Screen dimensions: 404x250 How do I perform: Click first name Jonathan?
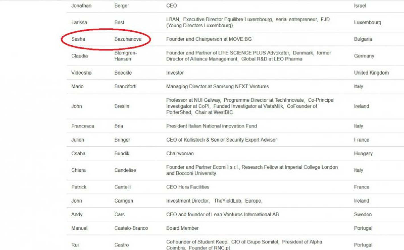[x=81, y=6]
